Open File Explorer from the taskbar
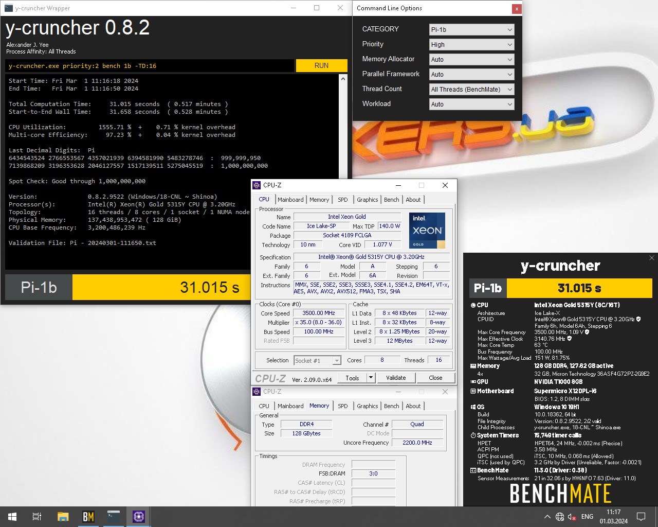 coord(63,517)
